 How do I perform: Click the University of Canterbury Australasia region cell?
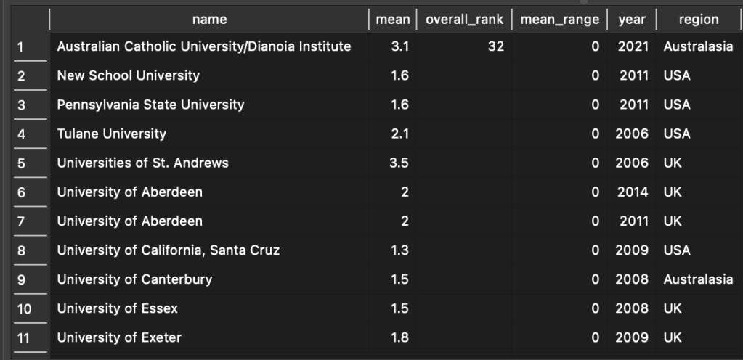pyautogui.click(x=698, y=279)
